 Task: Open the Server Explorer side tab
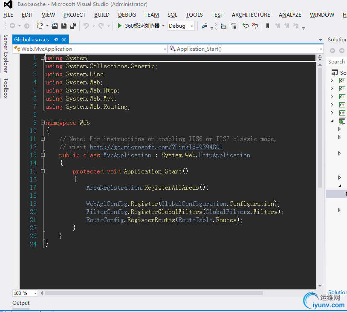(6, 54)
